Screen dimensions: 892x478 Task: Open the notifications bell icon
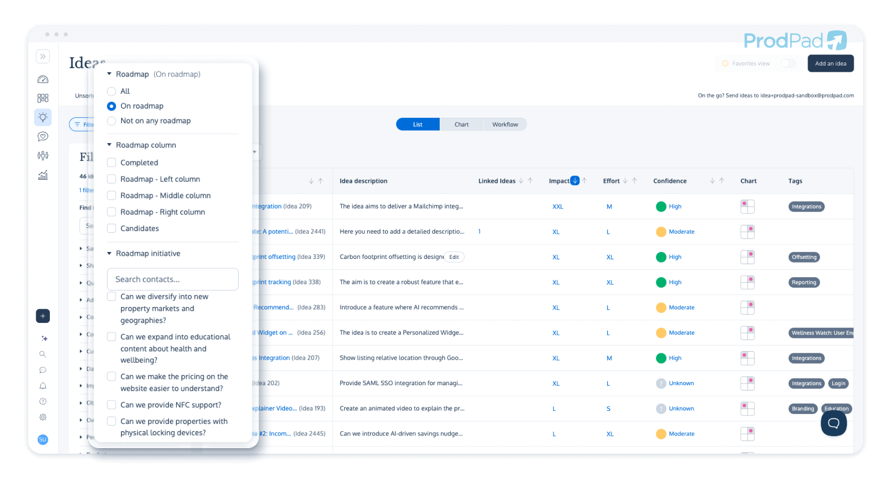point(43,386)
